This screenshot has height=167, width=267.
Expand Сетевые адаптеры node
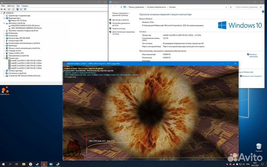click(x=4, y=71)
